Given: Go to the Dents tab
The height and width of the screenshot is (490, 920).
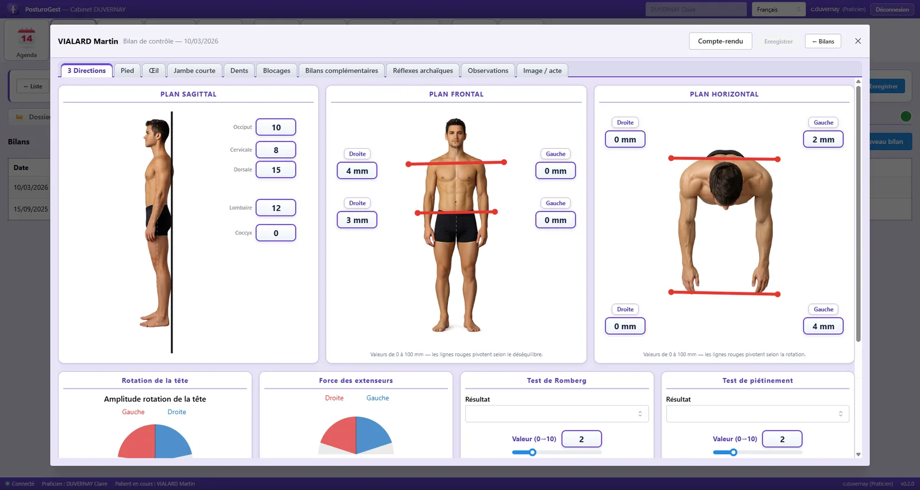Looking at the screenshot, I should pyautogui.click(x=239, y=71).
